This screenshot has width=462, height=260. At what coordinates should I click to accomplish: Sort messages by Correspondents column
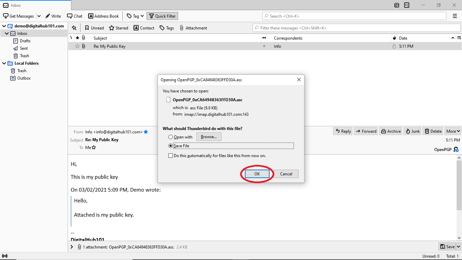(x=330, y=38)
